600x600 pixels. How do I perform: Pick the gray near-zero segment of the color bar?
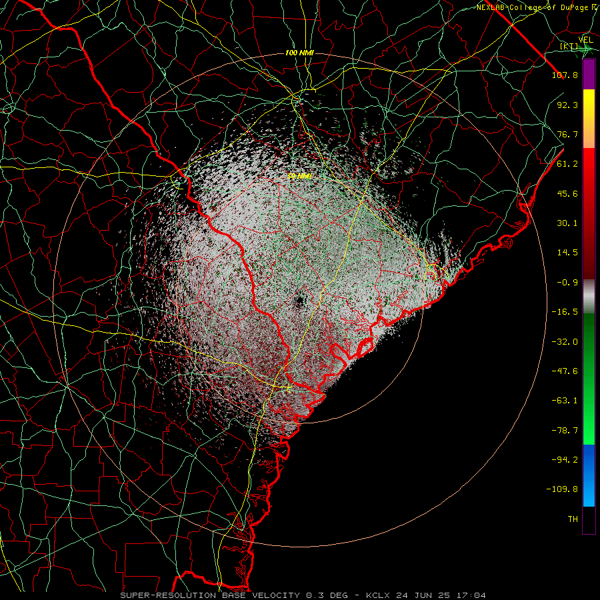pyautogui.click(x=589, y=296)
